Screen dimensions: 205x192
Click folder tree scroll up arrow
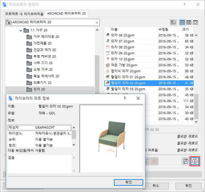tap(97, 30)
